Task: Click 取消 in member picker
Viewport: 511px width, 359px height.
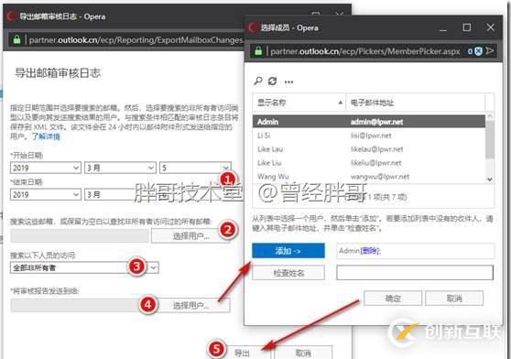Action: (x=454, y=298)
